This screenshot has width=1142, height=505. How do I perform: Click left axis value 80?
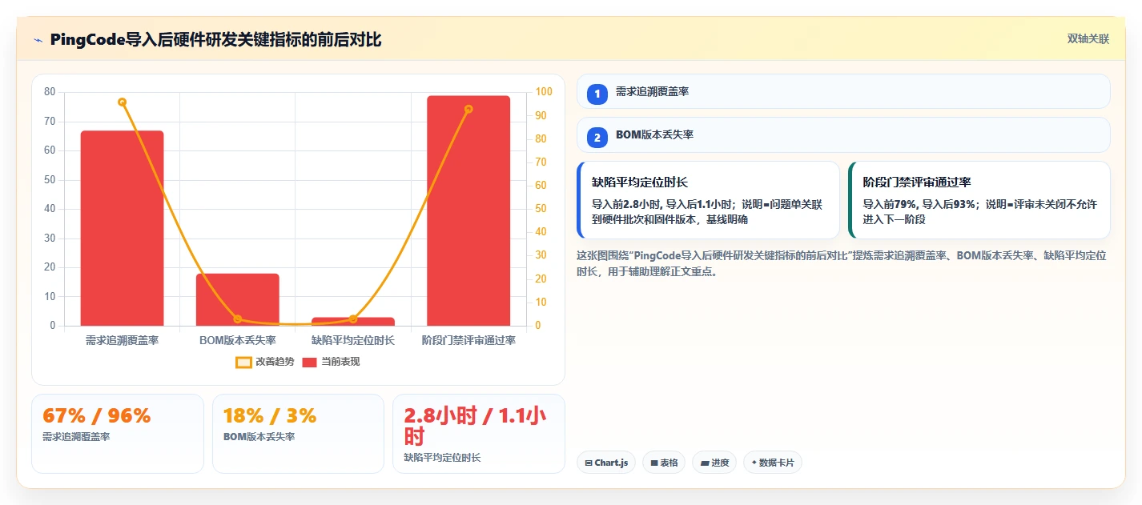(x=50, y=92)
